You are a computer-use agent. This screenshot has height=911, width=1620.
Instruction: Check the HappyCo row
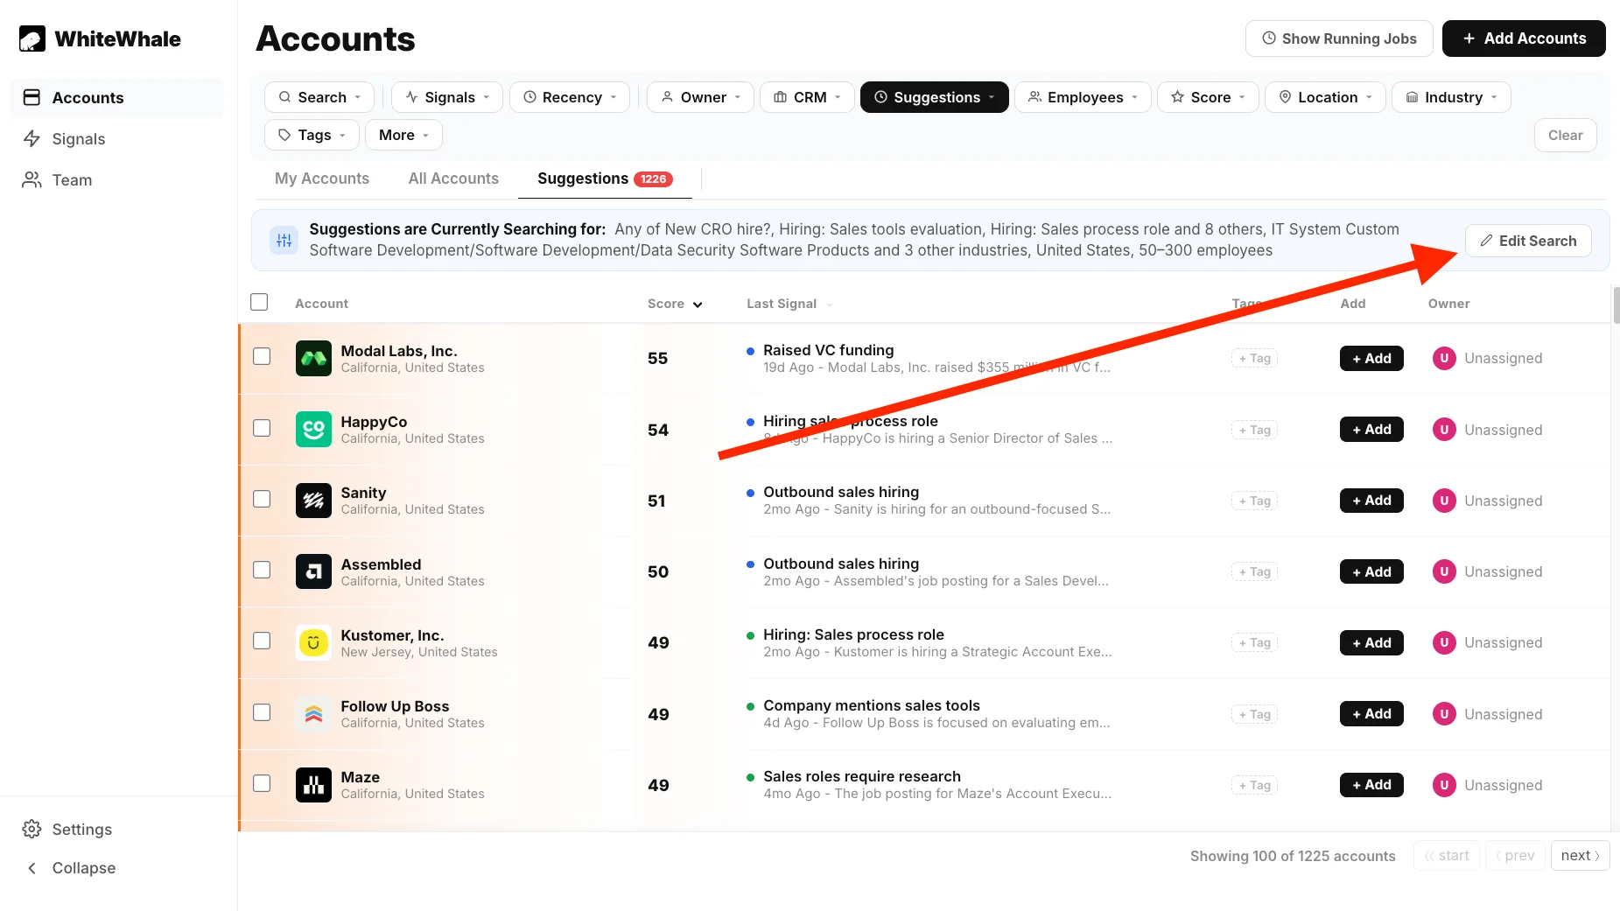click(x=262, y=428)
